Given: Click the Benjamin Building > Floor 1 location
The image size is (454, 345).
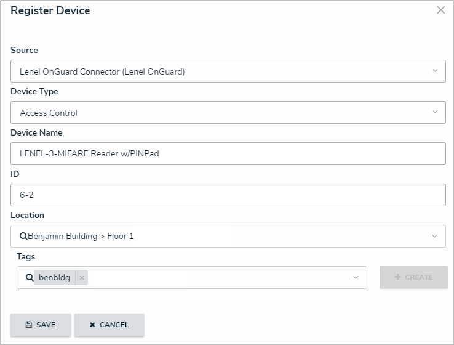Looking at the screenshot, I should pyautogui.click(x=81, y=236).
